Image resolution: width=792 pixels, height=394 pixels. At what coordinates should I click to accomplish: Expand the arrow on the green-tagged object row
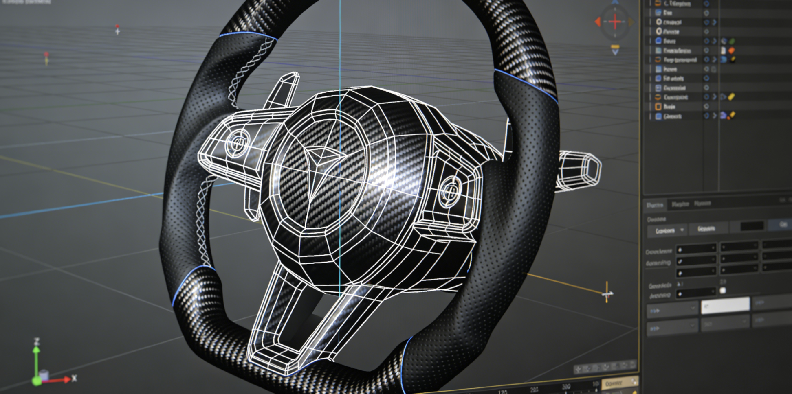pyautogui.click(x=714, y=41)
